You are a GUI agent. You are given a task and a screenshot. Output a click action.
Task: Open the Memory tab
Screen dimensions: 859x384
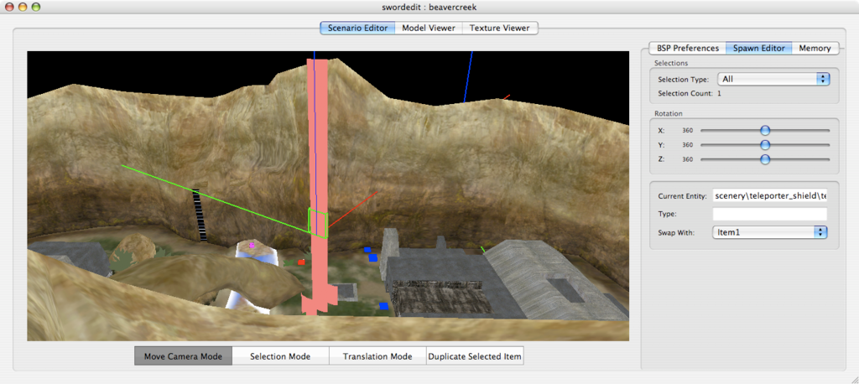click(x=815, y=48)
